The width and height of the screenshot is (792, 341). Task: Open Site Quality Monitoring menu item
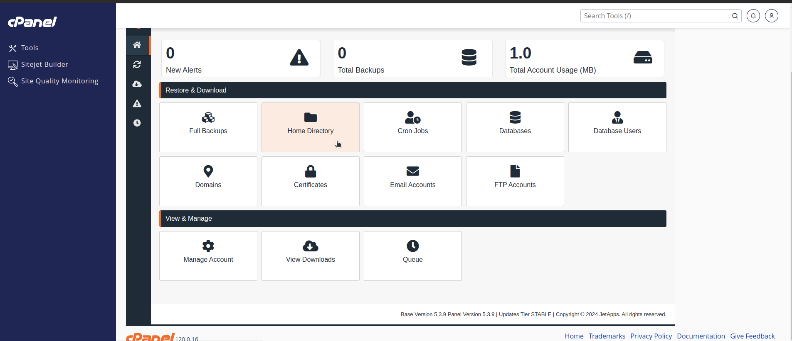tap(53, 81)
